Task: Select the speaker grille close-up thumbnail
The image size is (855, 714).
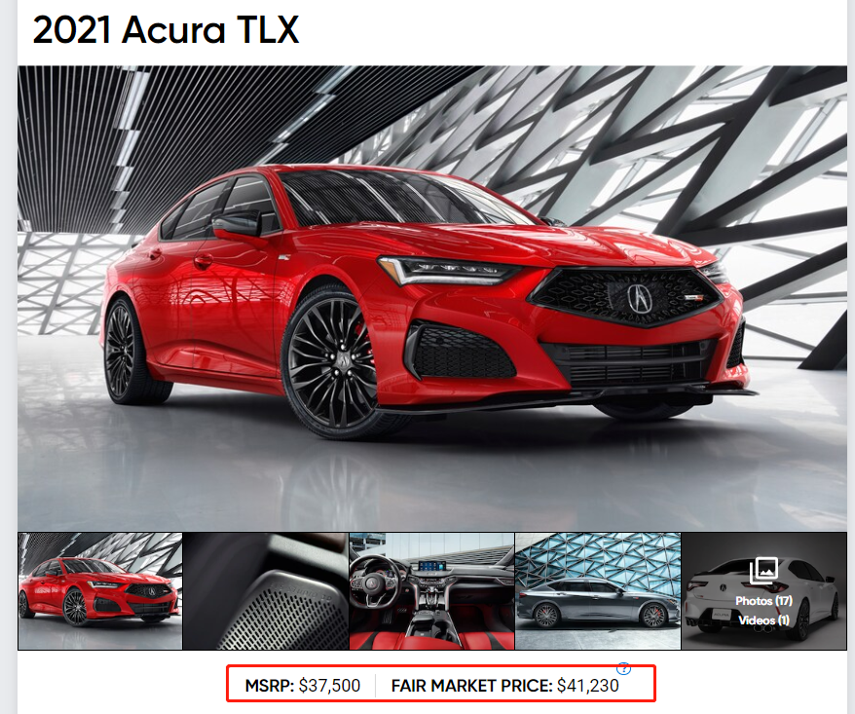Action: tap(266, 590)
